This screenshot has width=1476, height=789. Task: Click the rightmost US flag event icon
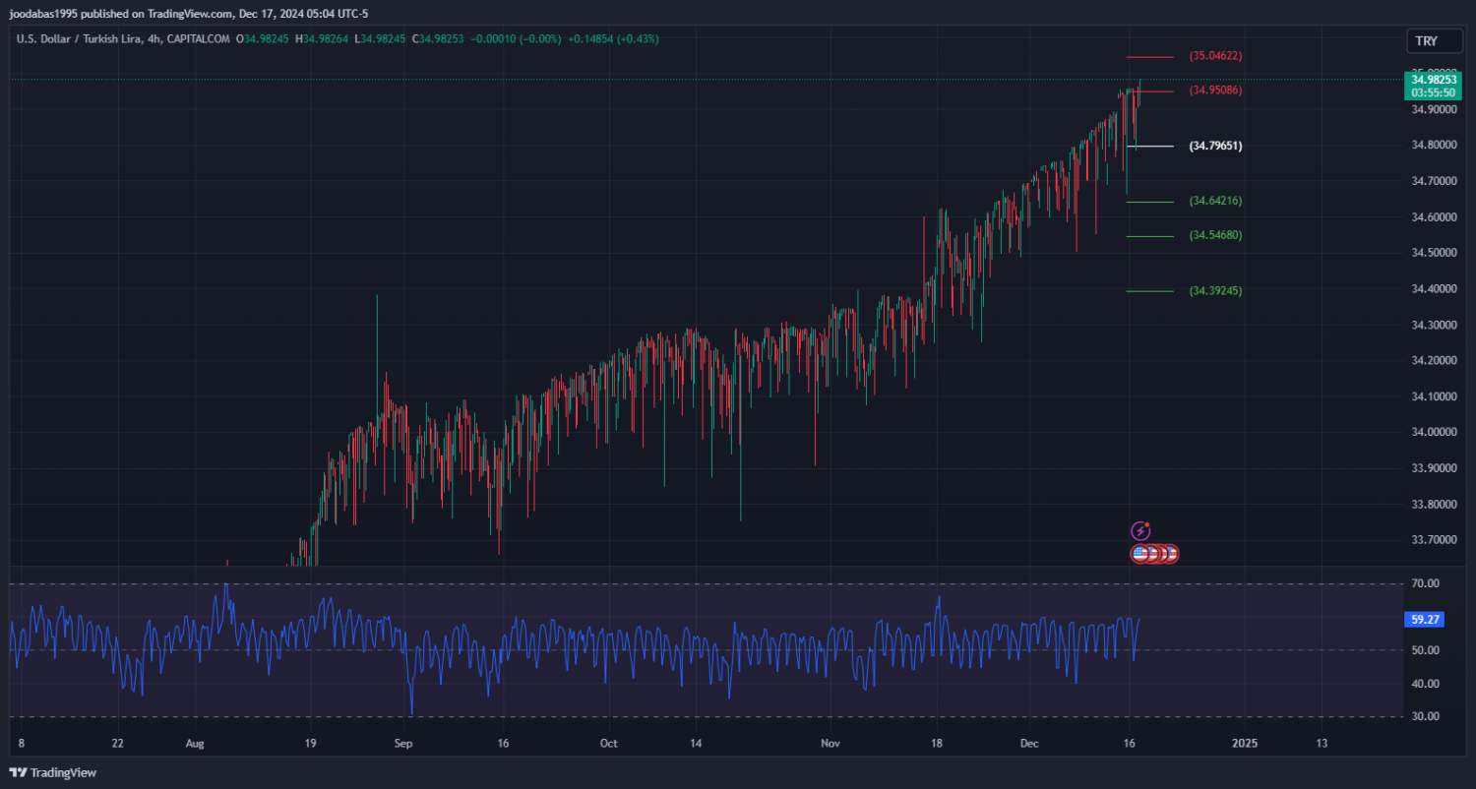pos(1169,554)
